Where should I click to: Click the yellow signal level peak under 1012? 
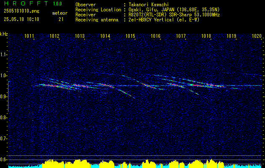pyautogui.click(x=53, y=163)
